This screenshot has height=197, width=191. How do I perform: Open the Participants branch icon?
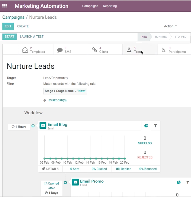point(164,50)
